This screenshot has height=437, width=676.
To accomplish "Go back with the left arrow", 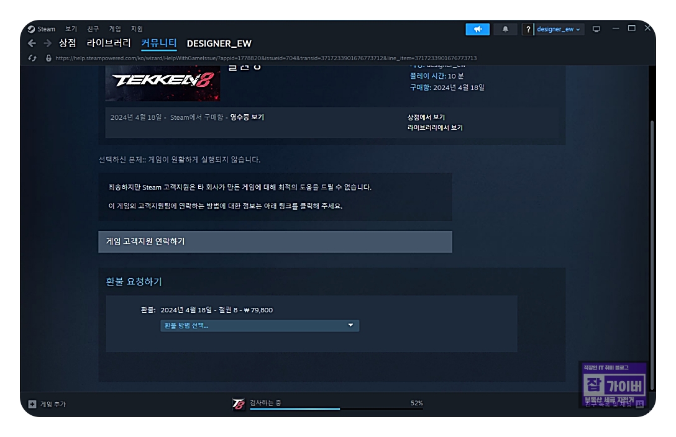I will pos(32,43).
